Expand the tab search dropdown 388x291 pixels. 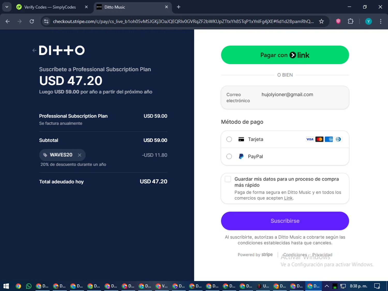pyautogui.click(x=7, y=7)
